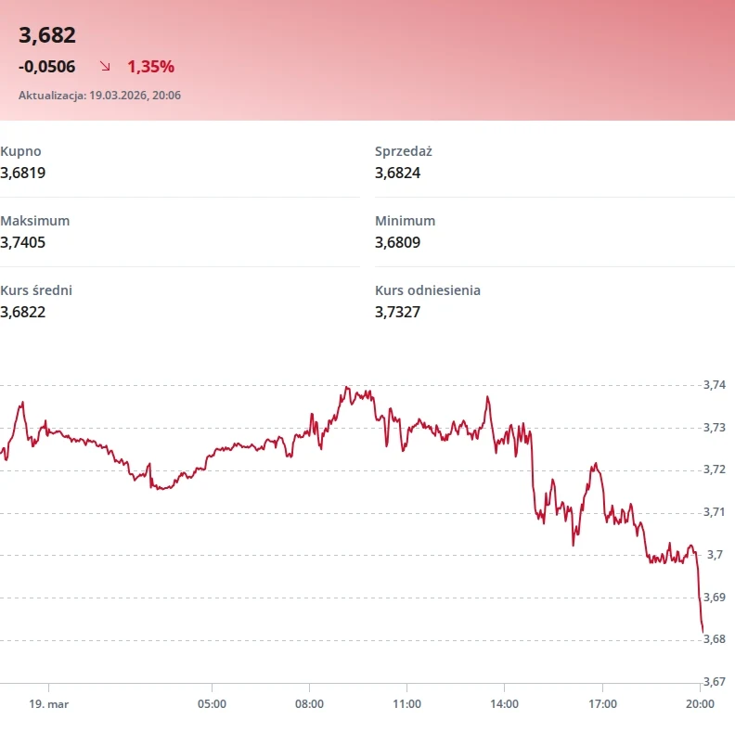Click the Minimum value 3,6809
This screenshot has width=735, height=733.
pos(398,242)
